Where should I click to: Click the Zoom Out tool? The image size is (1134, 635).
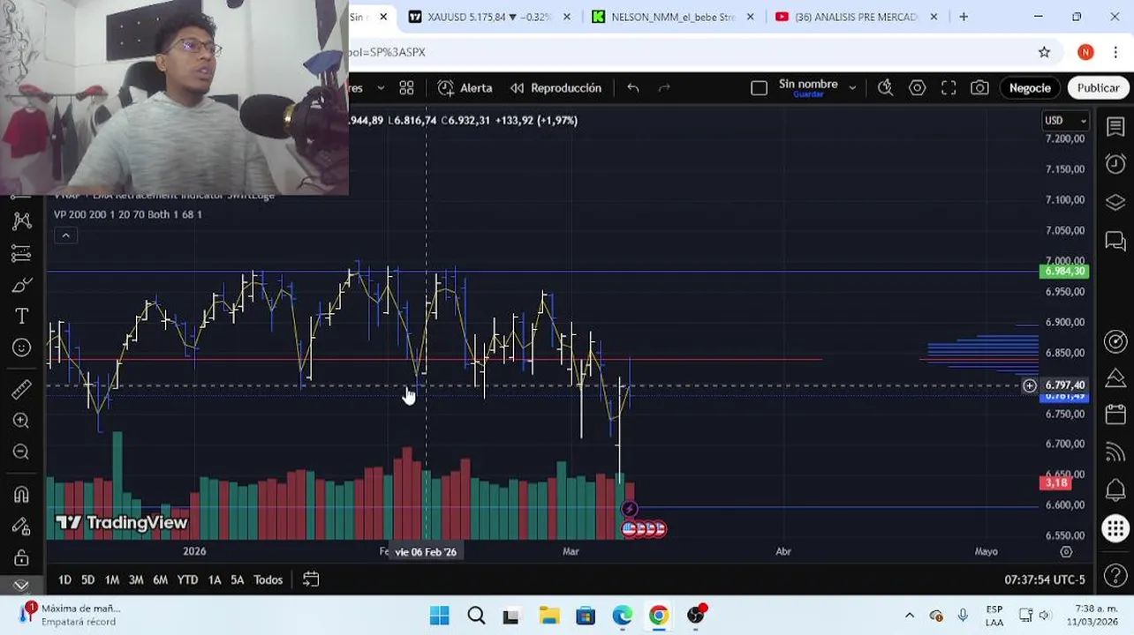(21, 452)
